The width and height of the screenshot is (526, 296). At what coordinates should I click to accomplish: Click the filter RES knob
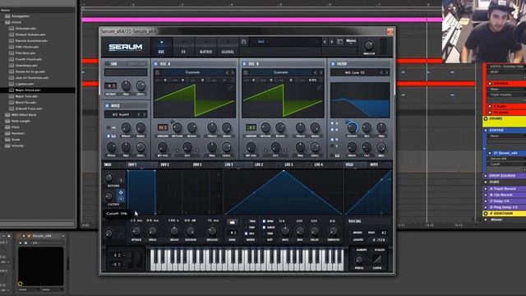367,127
